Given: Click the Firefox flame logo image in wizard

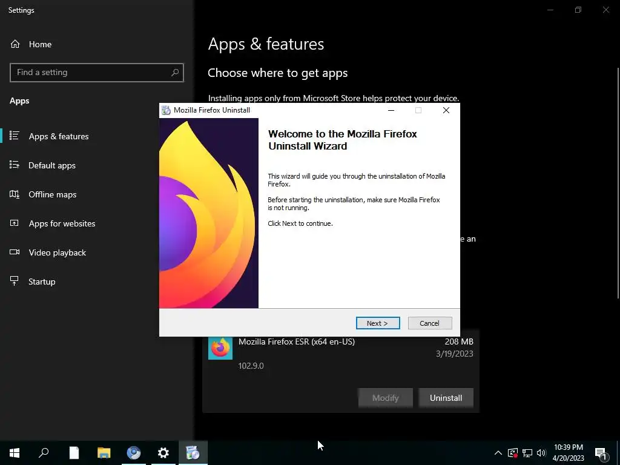Looking at the screenshot, I should pyautogui.click(x=209, y=213).
